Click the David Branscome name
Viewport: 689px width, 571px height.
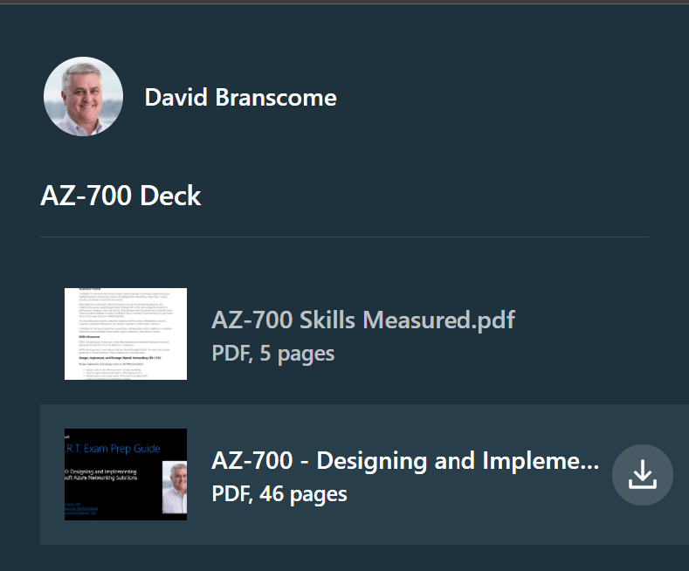point(240,97)
